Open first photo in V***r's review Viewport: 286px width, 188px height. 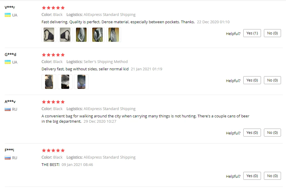[49, 35]
